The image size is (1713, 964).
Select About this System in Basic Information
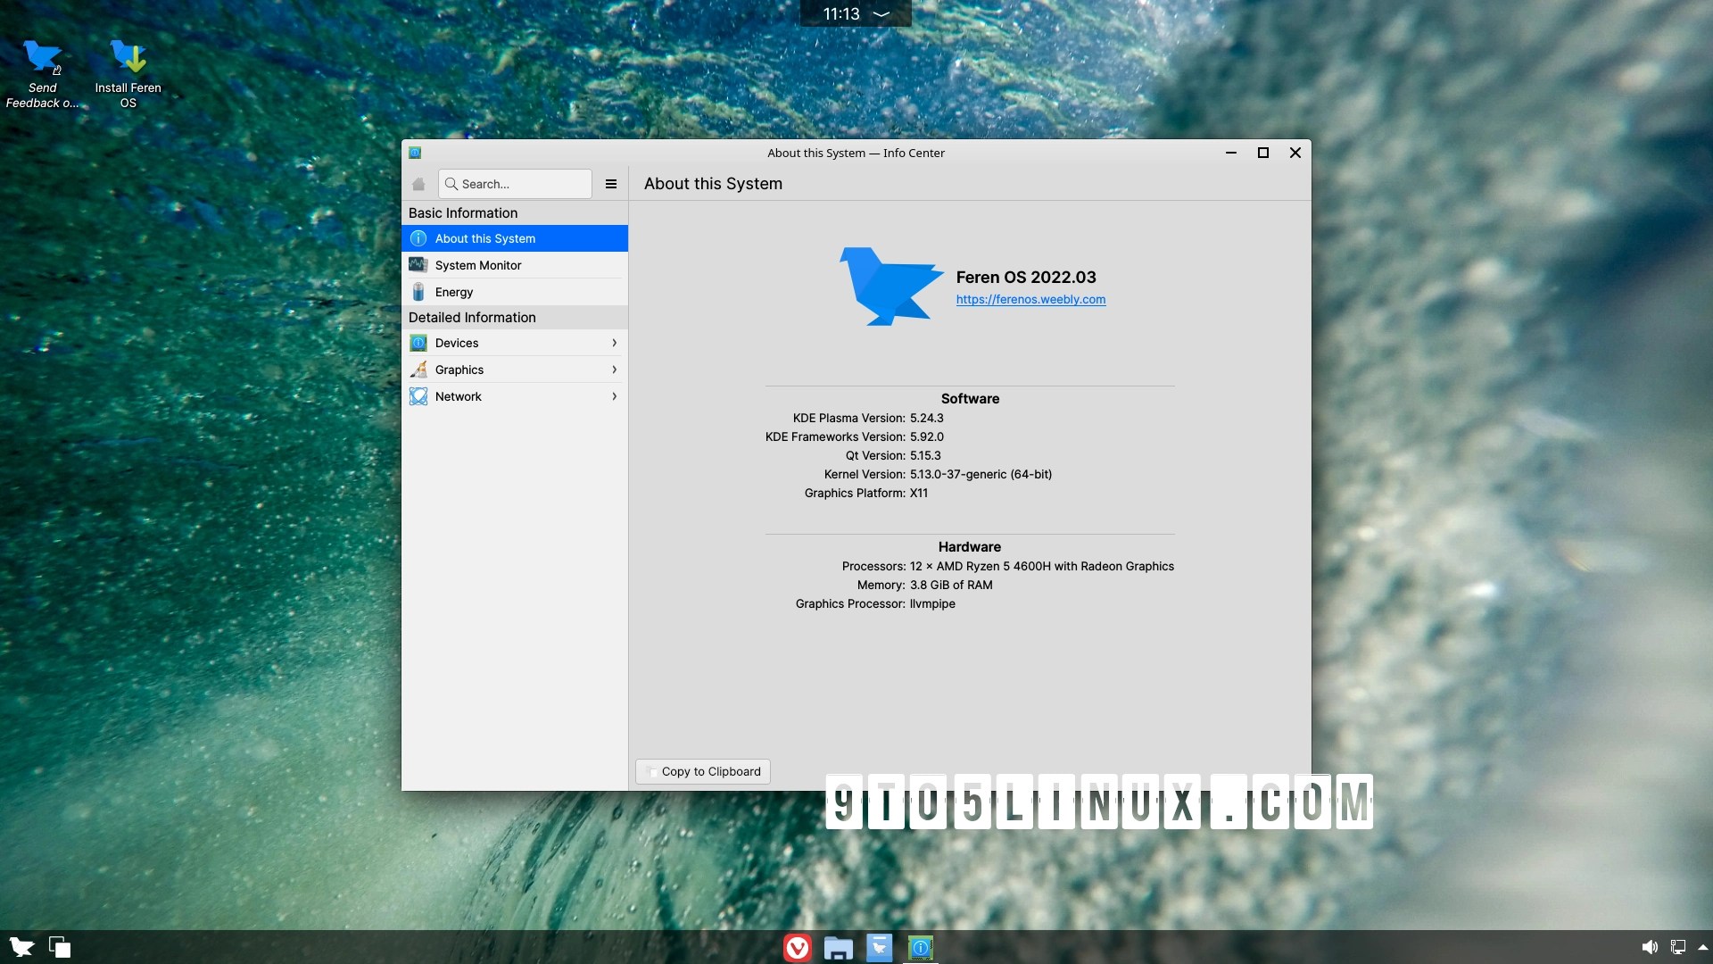pos(484,238)
